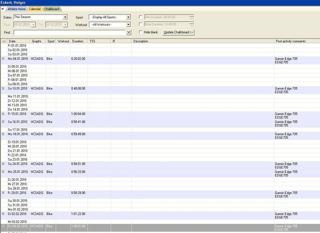Click the X icon on the So 24.01.2010 row
320x233 pixels.
pos(3,164)
